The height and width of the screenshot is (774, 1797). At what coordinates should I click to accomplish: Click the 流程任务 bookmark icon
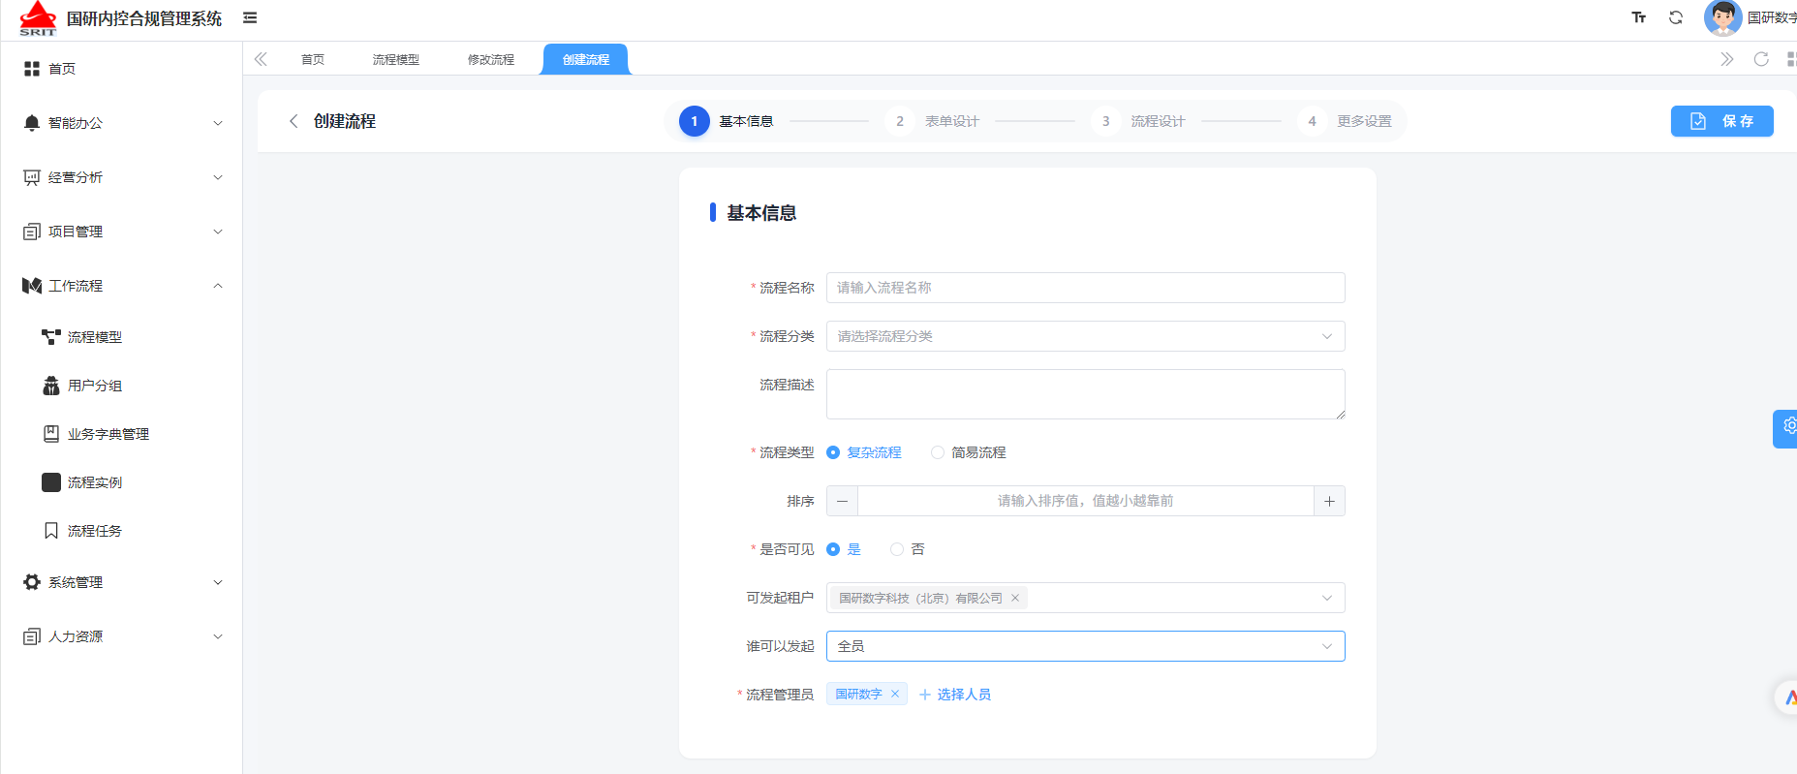[x=51, y=531]
